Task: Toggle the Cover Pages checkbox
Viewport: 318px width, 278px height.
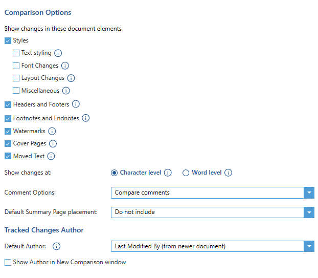Action: coord(8,144)
